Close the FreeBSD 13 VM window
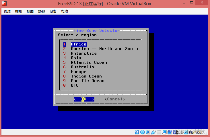The height and width of the screenshot is (137, 210). [202, 3]
